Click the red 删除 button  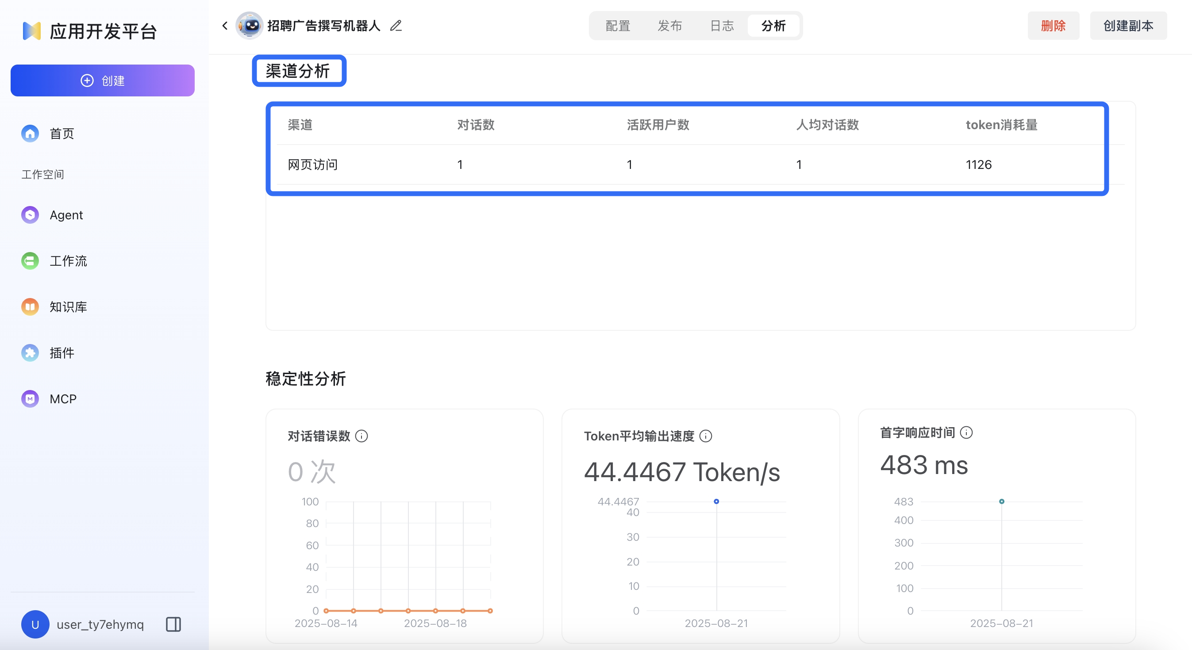[1053, 26]
